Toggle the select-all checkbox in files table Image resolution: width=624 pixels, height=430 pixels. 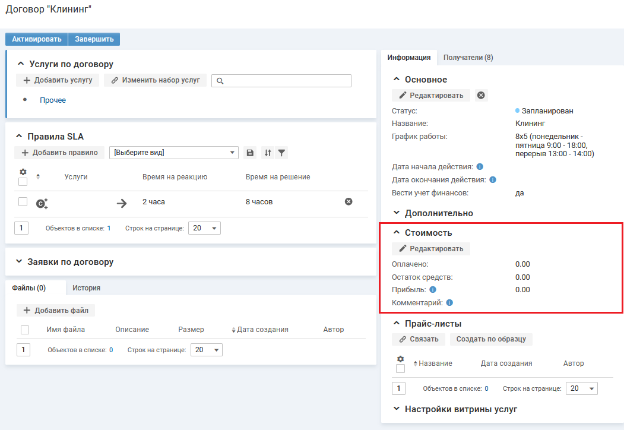[25, 330]
